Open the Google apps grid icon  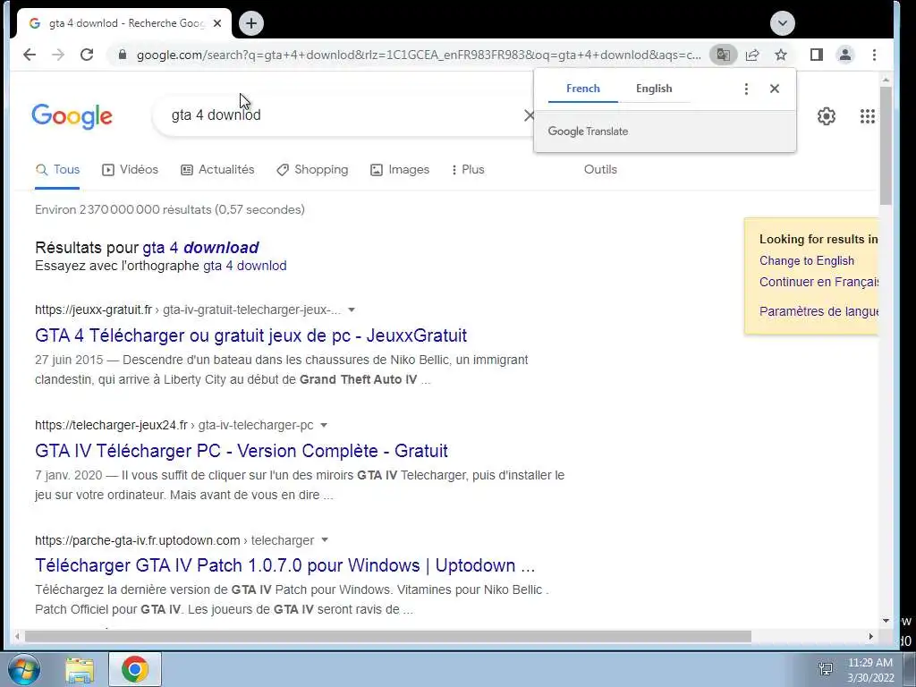(868, 116)
